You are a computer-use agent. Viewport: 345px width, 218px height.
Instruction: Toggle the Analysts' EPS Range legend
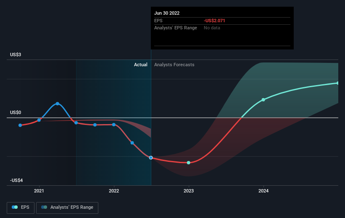(67, 208)
